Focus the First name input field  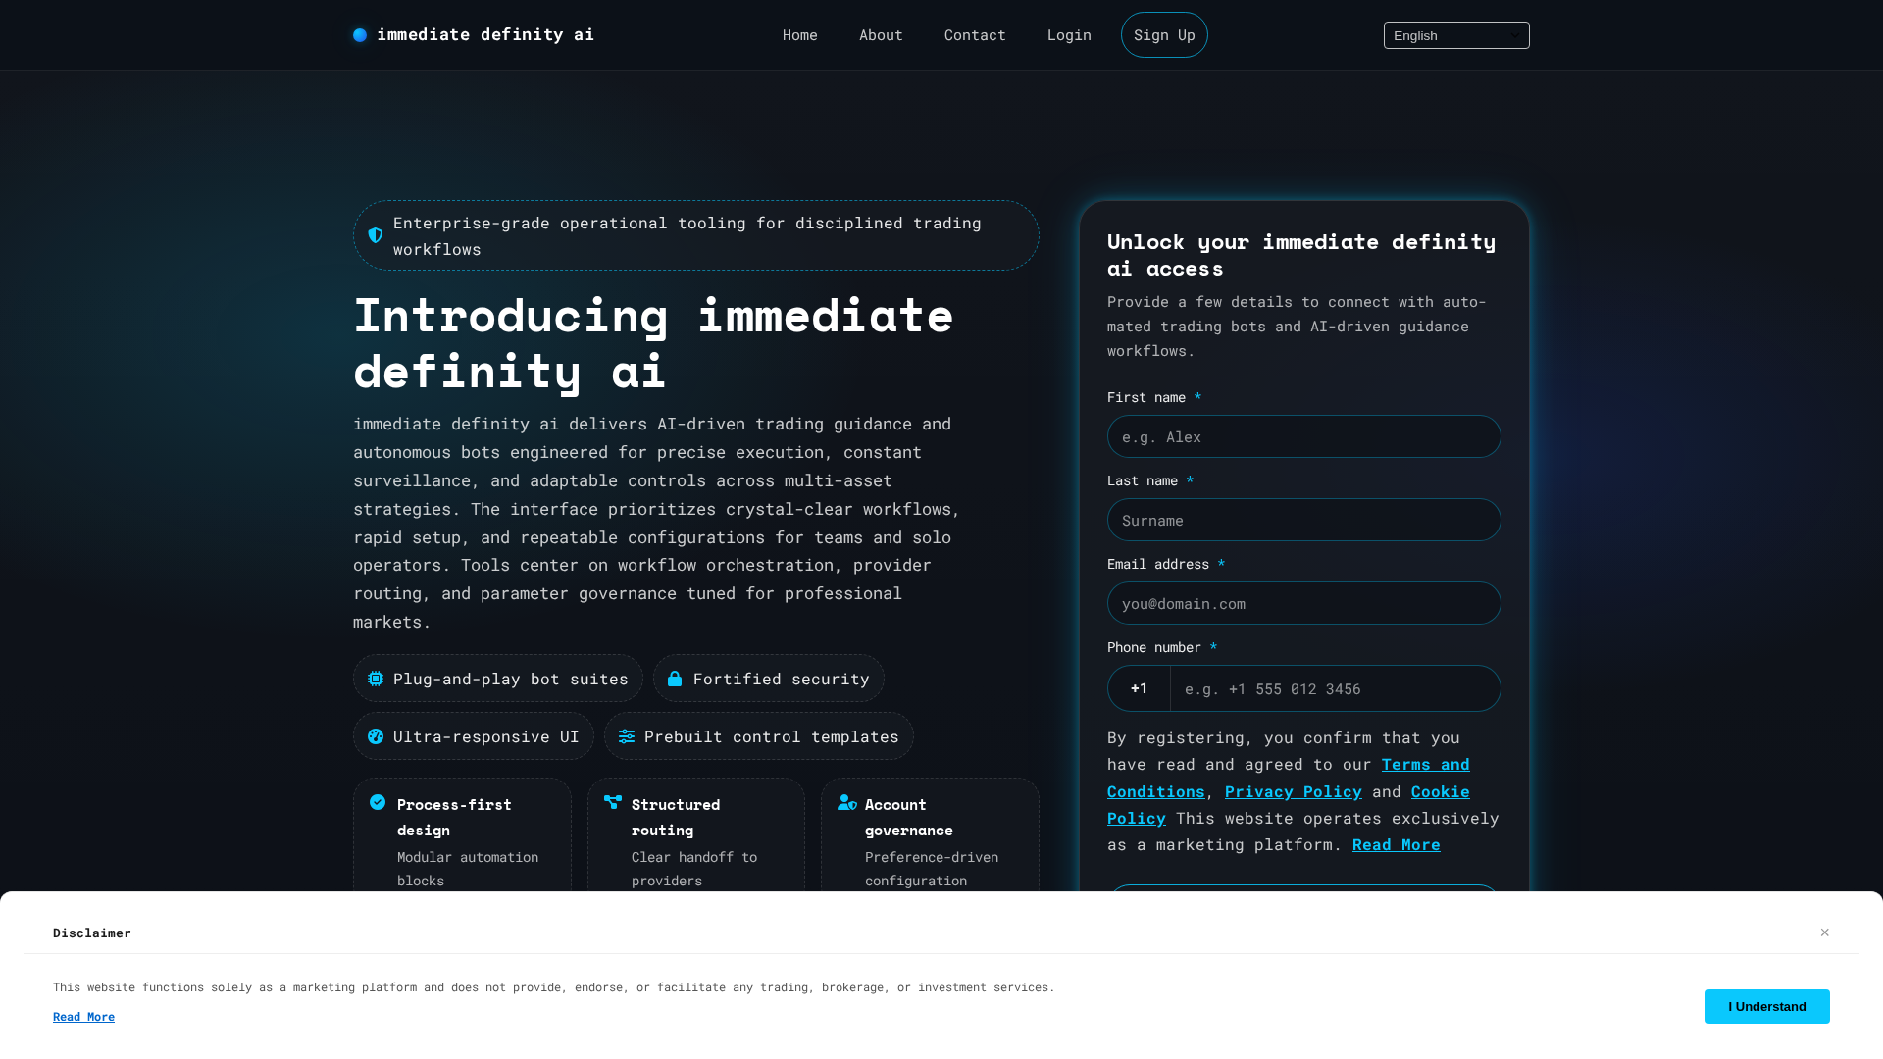[x=1303, y=436]
